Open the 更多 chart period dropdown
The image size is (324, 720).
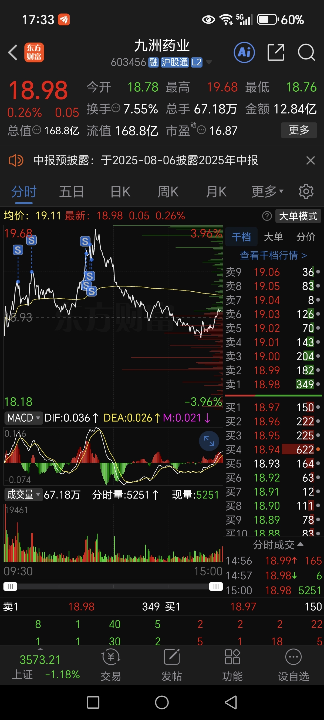[268, 191]
